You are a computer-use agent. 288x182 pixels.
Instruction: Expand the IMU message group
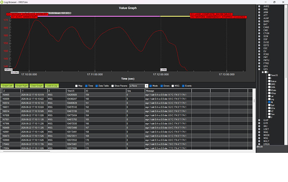259,126
